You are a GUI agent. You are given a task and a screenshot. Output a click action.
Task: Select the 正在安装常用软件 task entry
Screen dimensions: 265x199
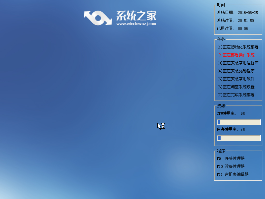236,79
